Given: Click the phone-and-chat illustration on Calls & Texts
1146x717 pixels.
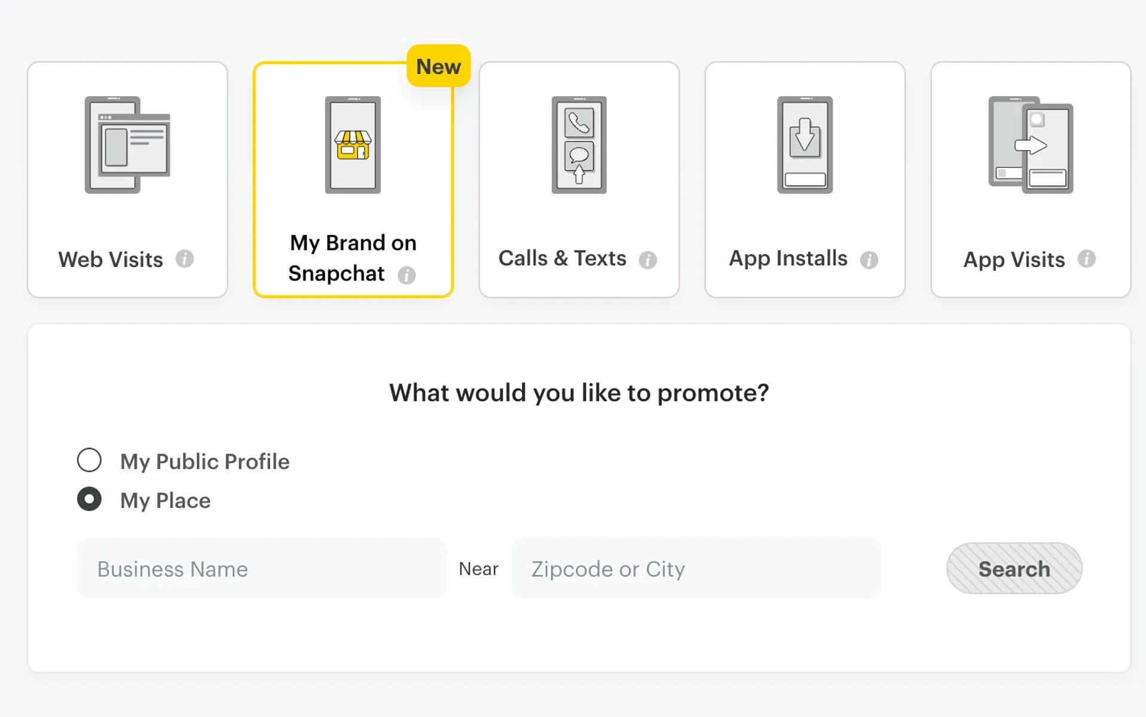Looking at the screenshot, I should click(578, 145).
